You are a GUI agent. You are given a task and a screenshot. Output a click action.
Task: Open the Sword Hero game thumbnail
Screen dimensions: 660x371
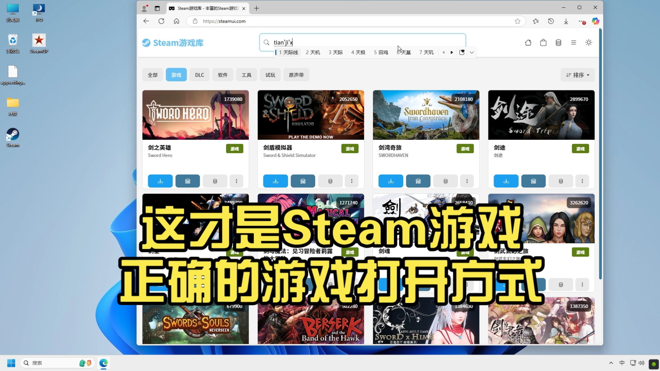pos(196,115)
